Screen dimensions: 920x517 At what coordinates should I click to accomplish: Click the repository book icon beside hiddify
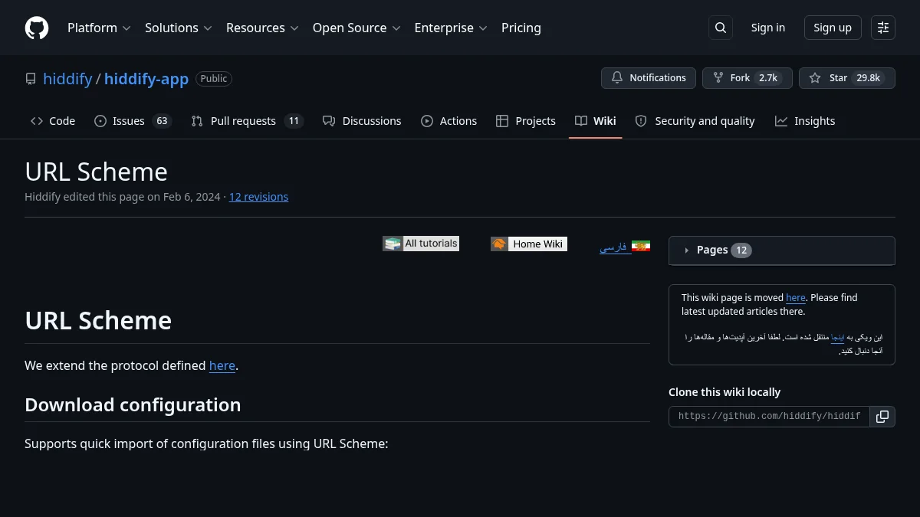(x=31, y=79)
